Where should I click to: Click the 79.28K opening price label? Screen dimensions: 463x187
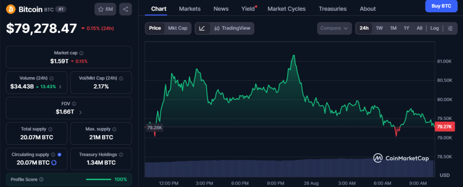pyautogui.click(x=154, y=128)
